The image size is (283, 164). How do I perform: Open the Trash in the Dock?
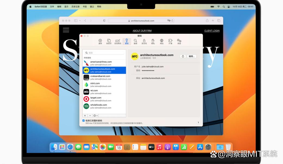coord(228,147)
